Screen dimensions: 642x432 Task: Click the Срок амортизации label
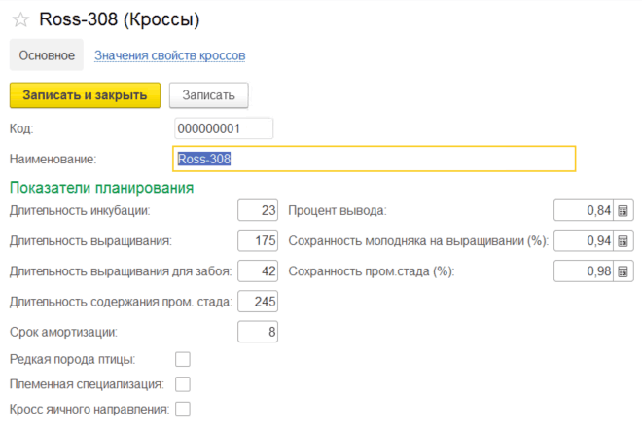(x=63, y=332)
